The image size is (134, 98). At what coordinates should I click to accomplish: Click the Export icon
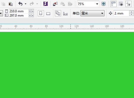click(x=63, y=4)
